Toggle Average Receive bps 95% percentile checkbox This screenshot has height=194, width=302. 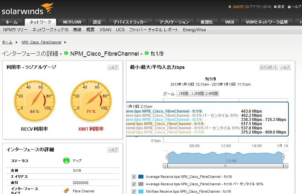click(134, 184)
